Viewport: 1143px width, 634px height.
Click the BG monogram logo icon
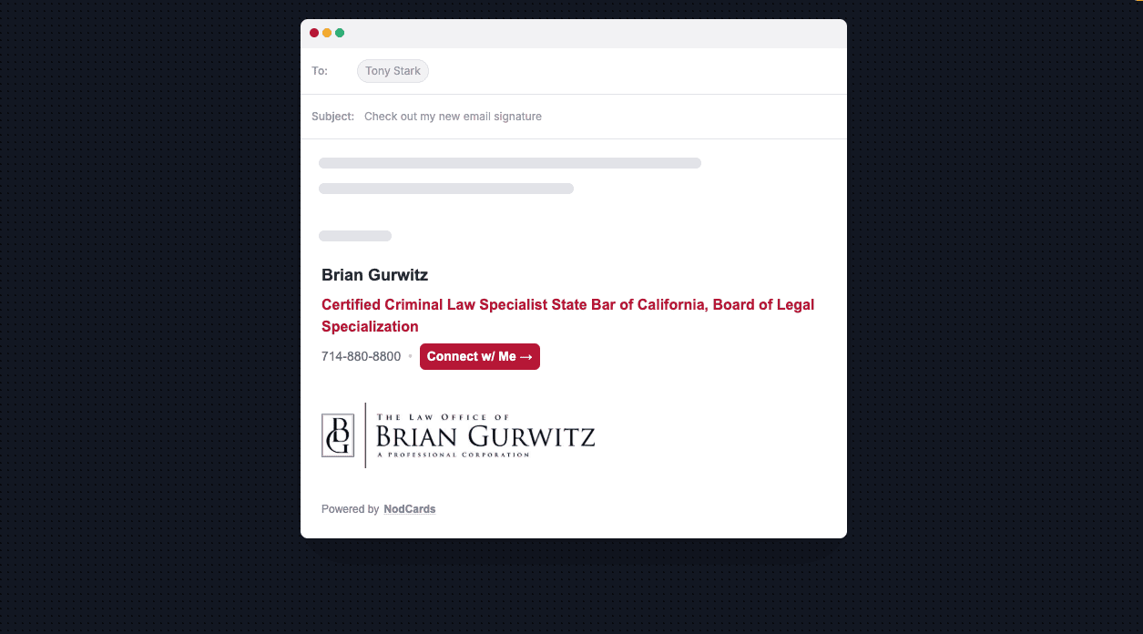click(338, 435)
